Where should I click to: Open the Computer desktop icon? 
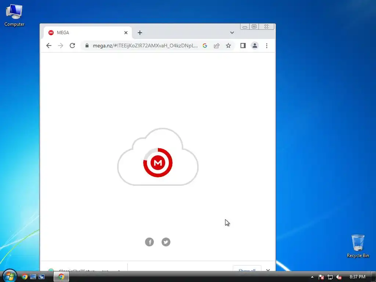pyautogui.click(x=14, y=15)
